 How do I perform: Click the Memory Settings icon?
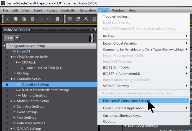(x=19, y=95)
